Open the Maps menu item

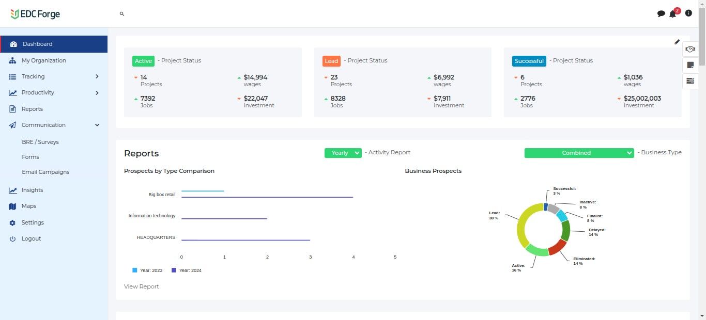pyautogui.click(x=29, y=206)
